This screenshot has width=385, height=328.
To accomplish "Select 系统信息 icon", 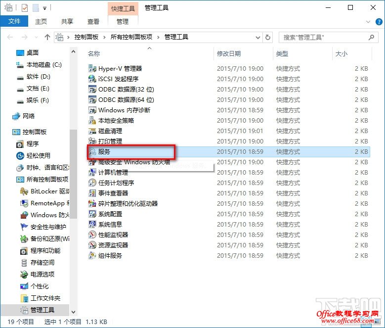I will point(92,224).
